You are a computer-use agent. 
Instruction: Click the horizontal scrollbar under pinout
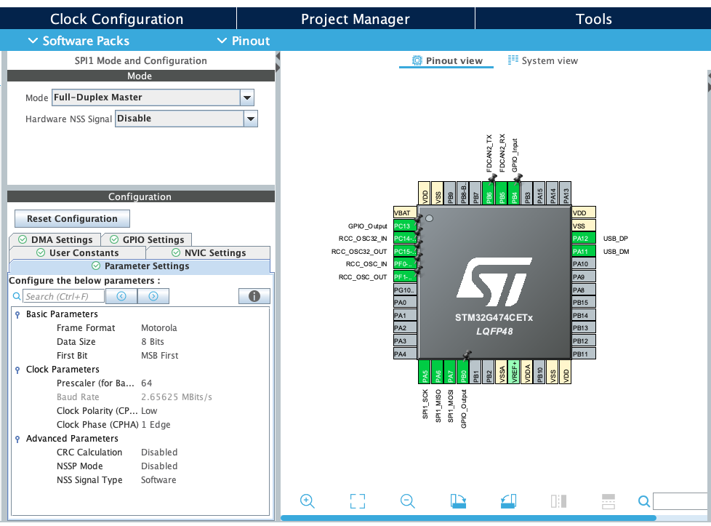point(468,518)
